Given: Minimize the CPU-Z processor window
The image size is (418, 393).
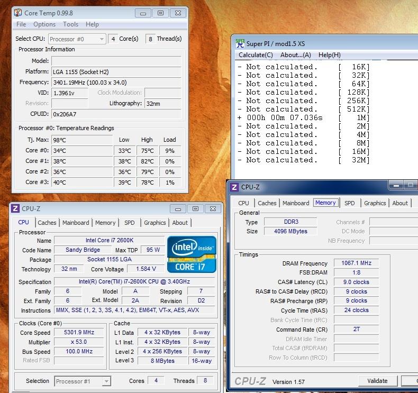Looking at the screenshot, I should coord(178,209).
